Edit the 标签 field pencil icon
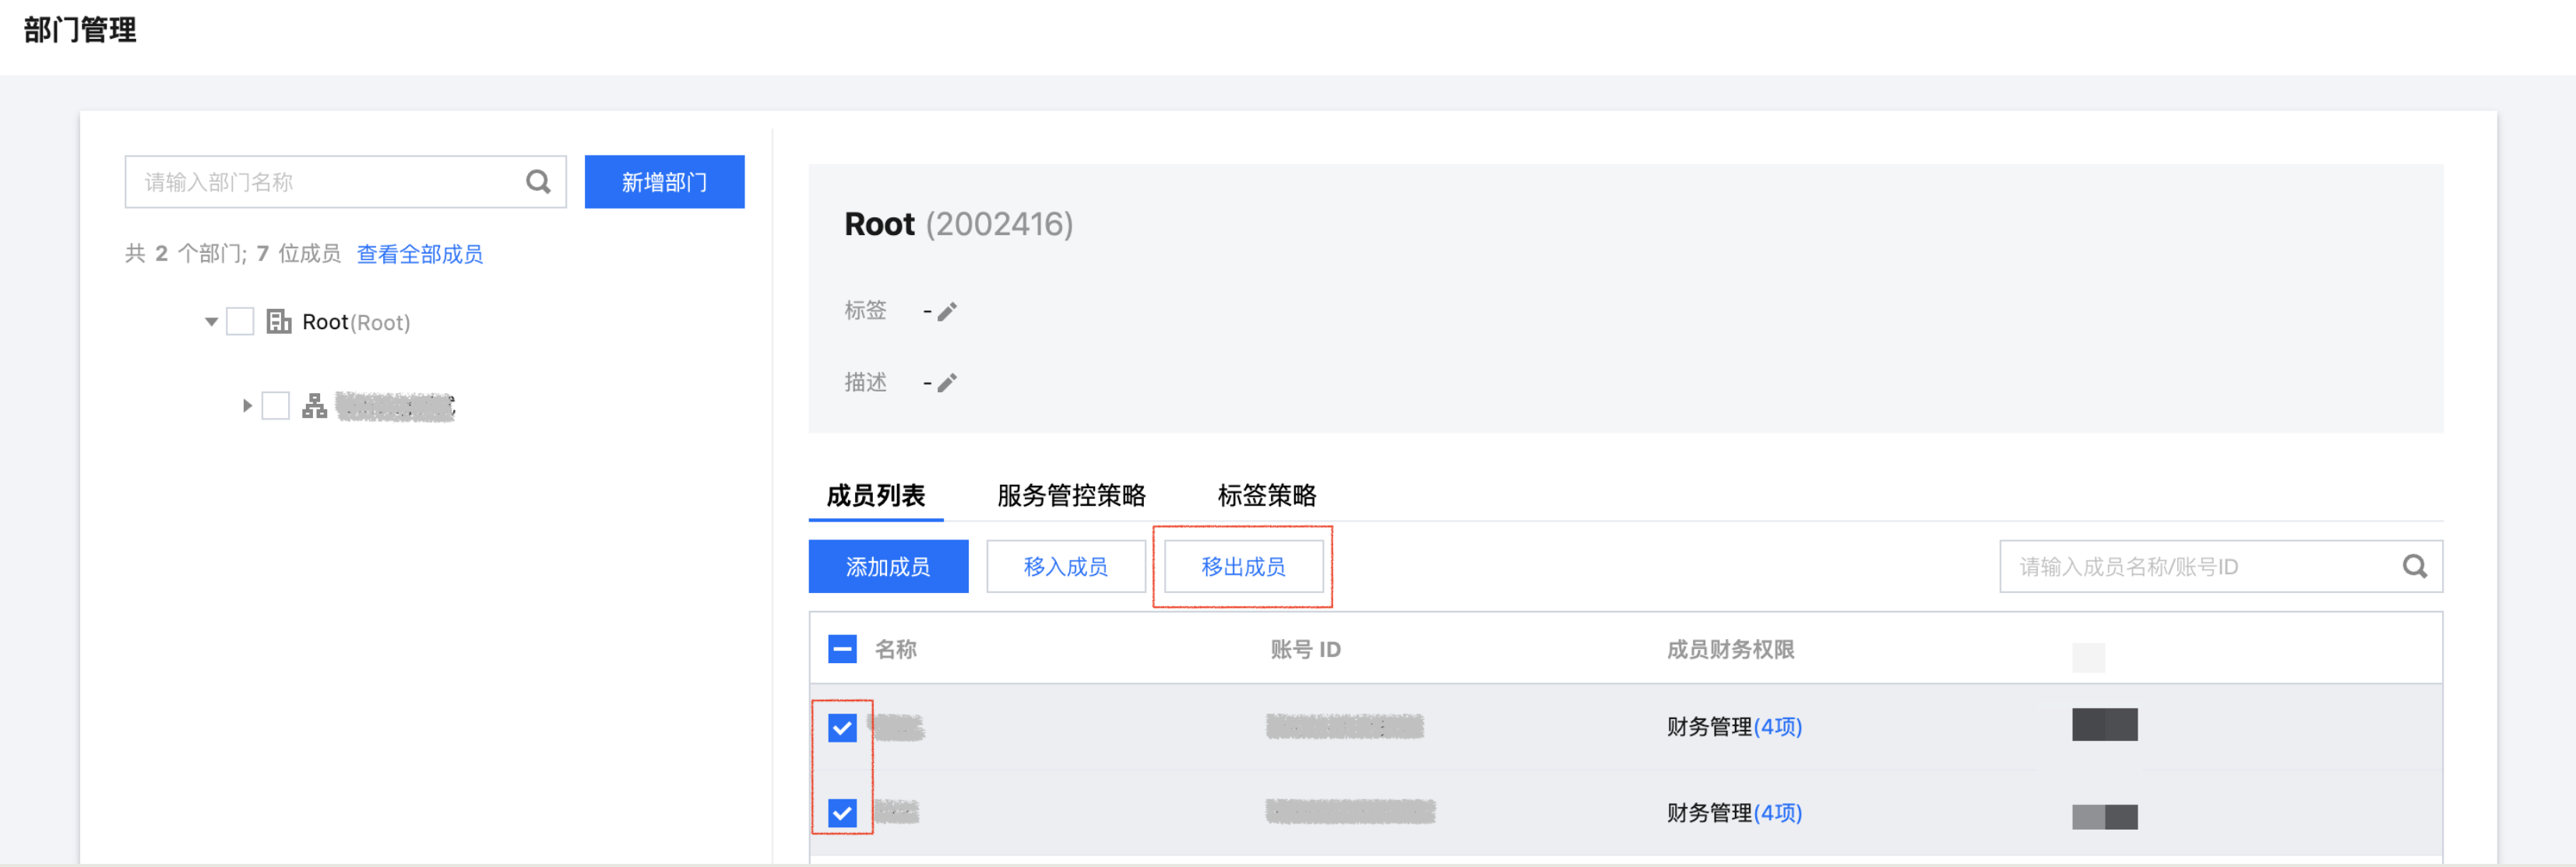2576x867 pixels. 947,312
